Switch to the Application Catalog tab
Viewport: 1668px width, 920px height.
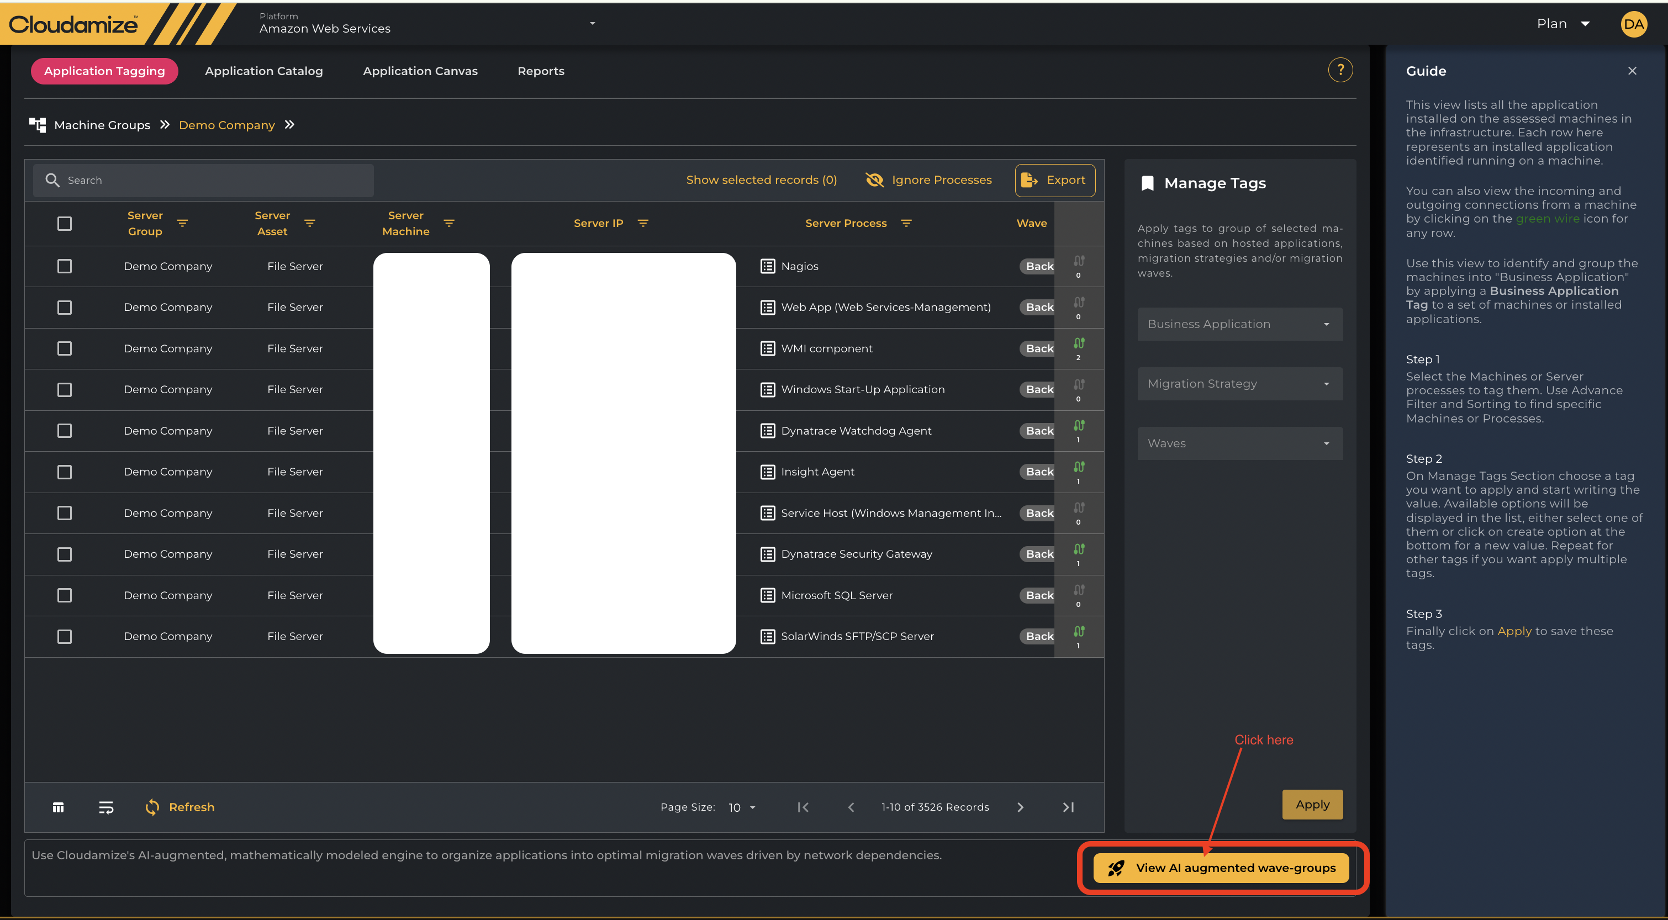click(263, 71)
